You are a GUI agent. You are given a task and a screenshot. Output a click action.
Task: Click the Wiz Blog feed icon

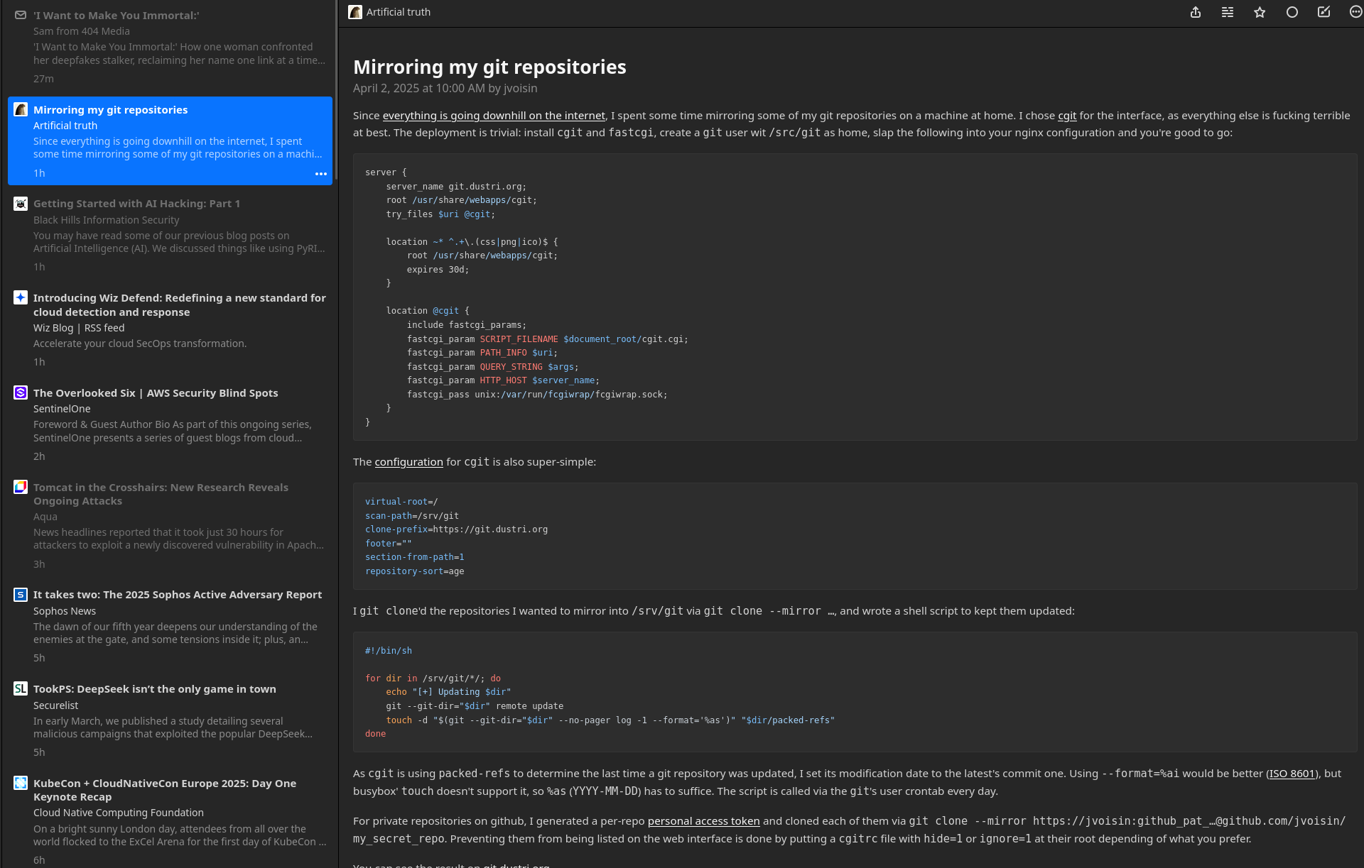click(x=21, y=298)
